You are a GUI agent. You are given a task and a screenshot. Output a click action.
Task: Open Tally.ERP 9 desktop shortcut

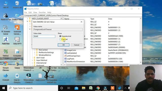pyautogui.click(x=17, y=41)
